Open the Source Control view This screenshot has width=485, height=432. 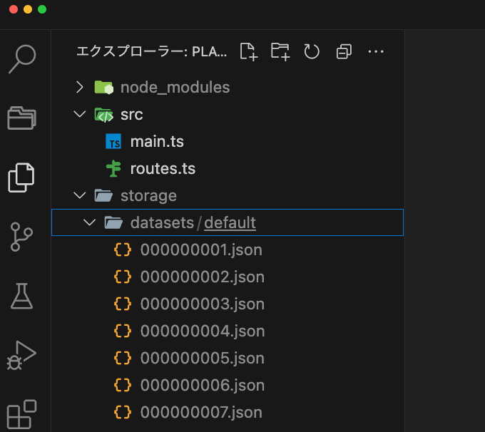[22, 237]
